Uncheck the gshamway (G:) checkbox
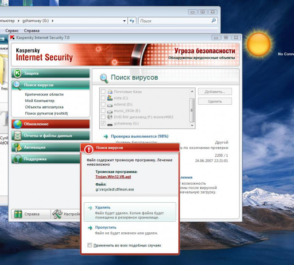 103,123
